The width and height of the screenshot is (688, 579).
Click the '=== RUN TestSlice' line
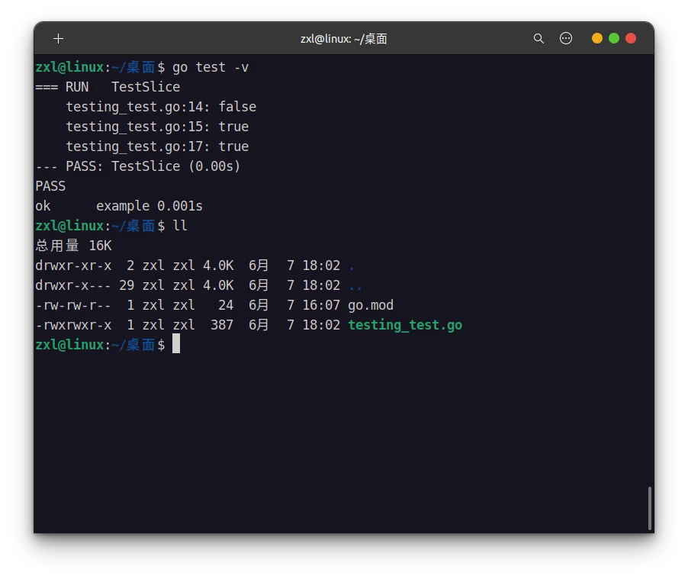pos(108,87)
